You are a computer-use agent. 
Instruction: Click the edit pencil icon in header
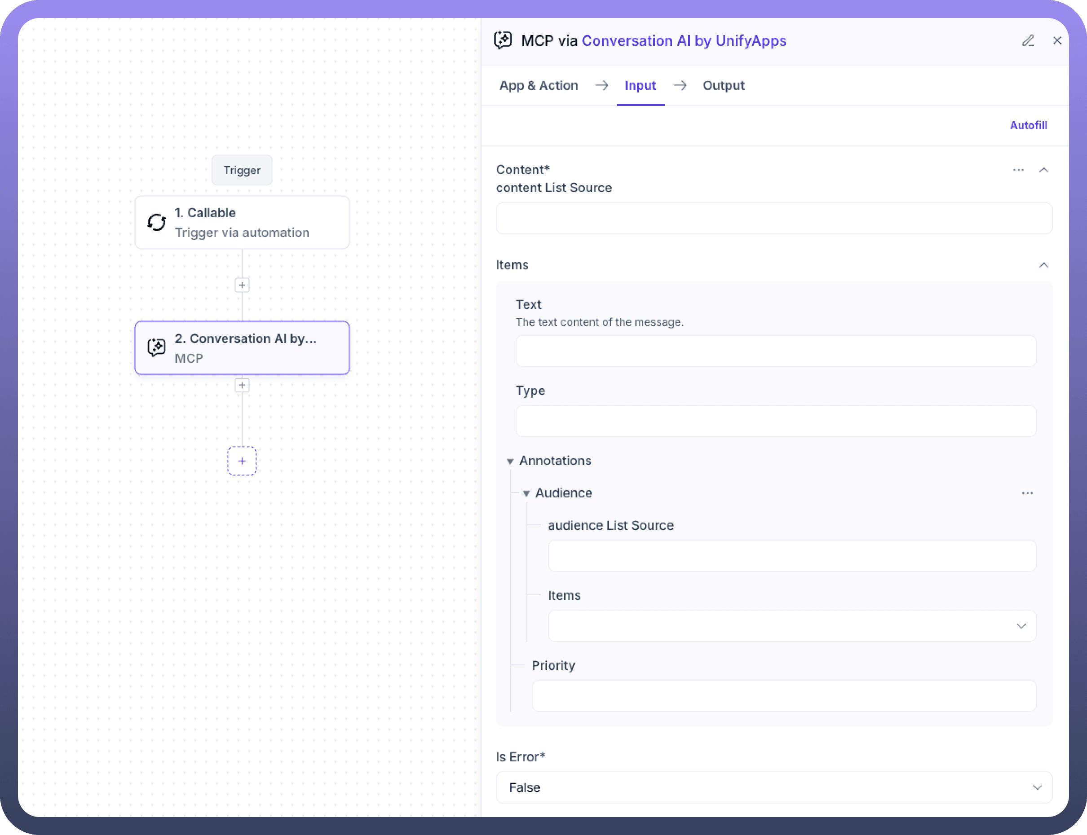point(1028,41)
